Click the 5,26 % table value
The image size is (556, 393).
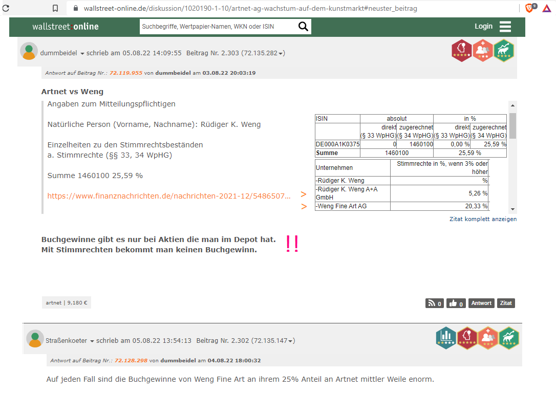point(478,193)
